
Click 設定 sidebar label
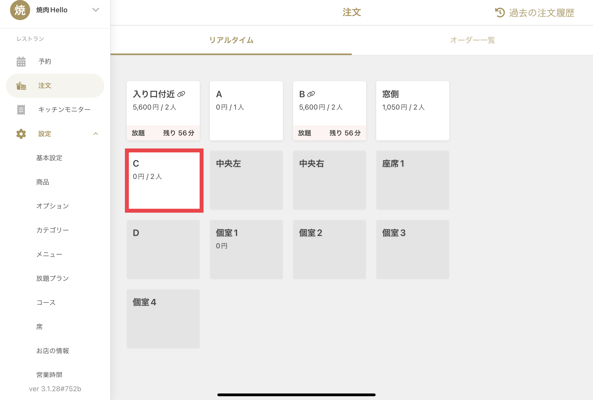45,134
